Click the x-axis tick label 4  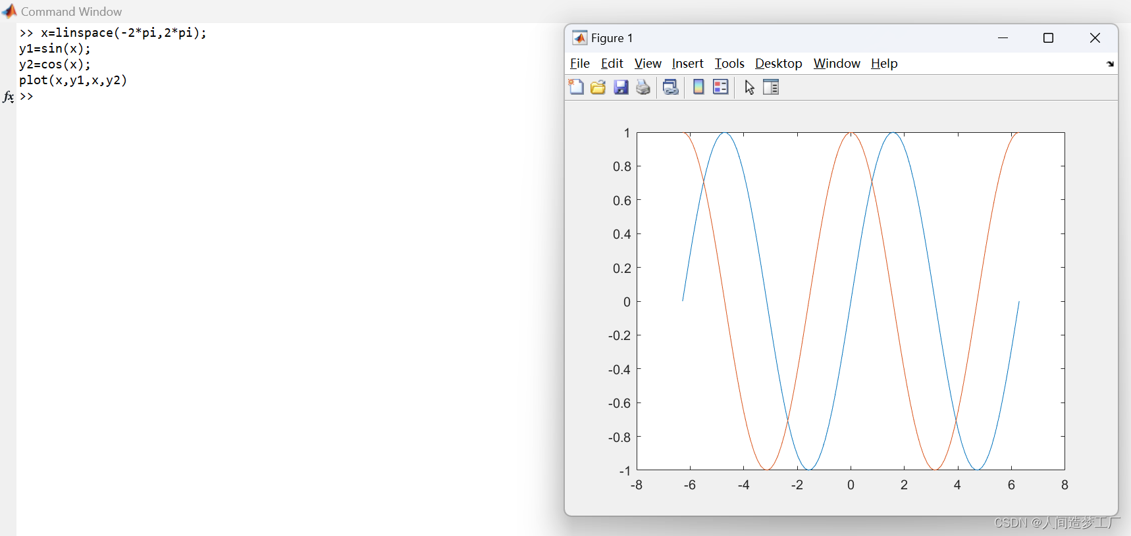957,485
